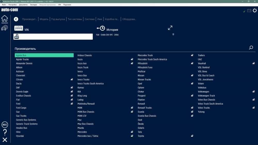Select the Производитель breadcrumb step
Image resolution: width=258 pixels, height=145 pixels.
coord(29,19)
